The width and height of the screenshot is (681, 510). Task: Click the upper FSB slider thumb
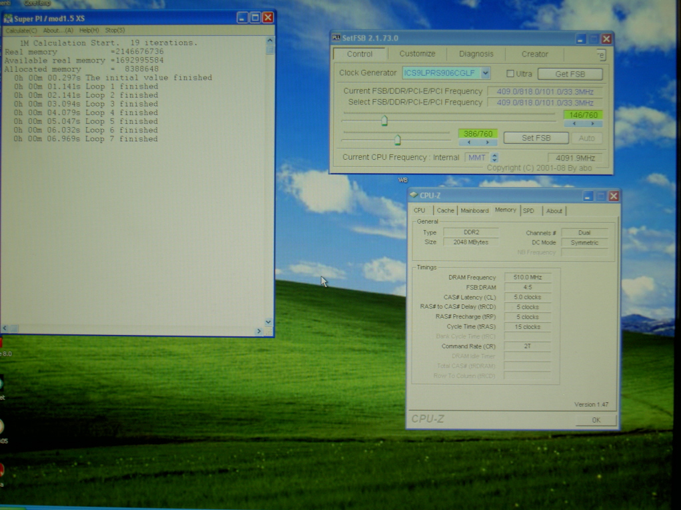[384, 121]
